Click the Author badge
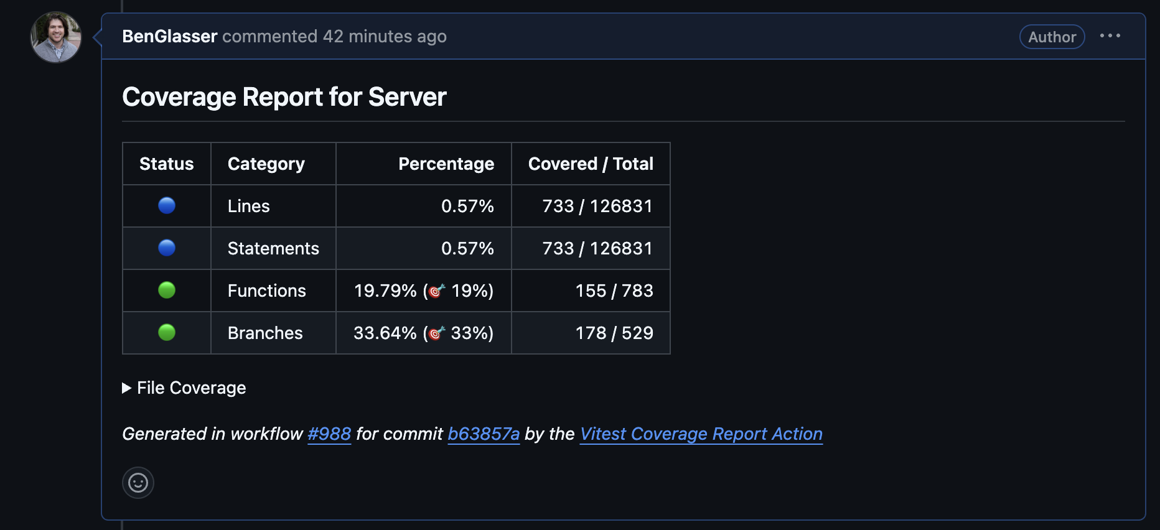 tap(1052, 37)
